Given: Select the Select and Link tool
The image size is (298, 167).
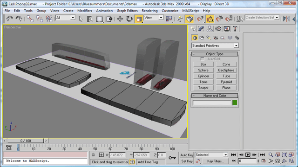Looking at the screenshot, I should 30,19.
